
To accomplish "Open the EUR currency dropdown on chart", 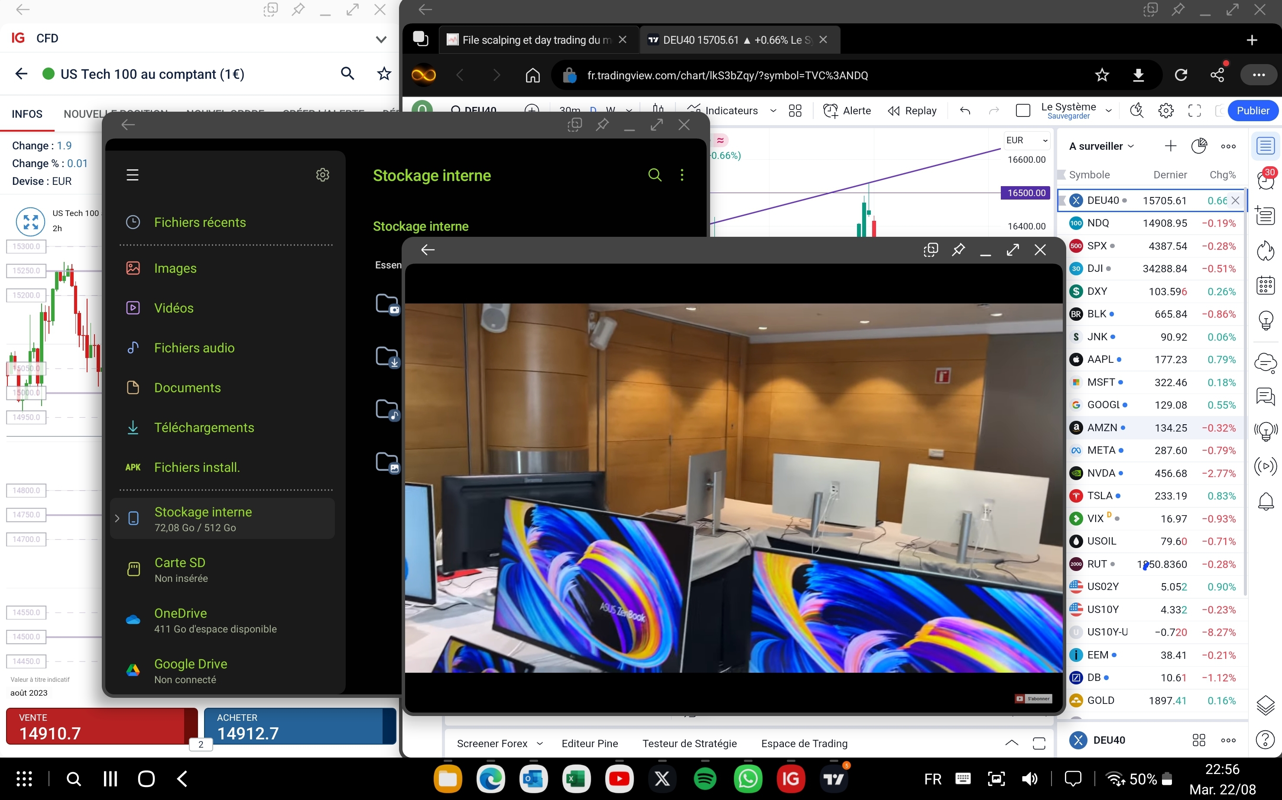I will pos(1026,140).
